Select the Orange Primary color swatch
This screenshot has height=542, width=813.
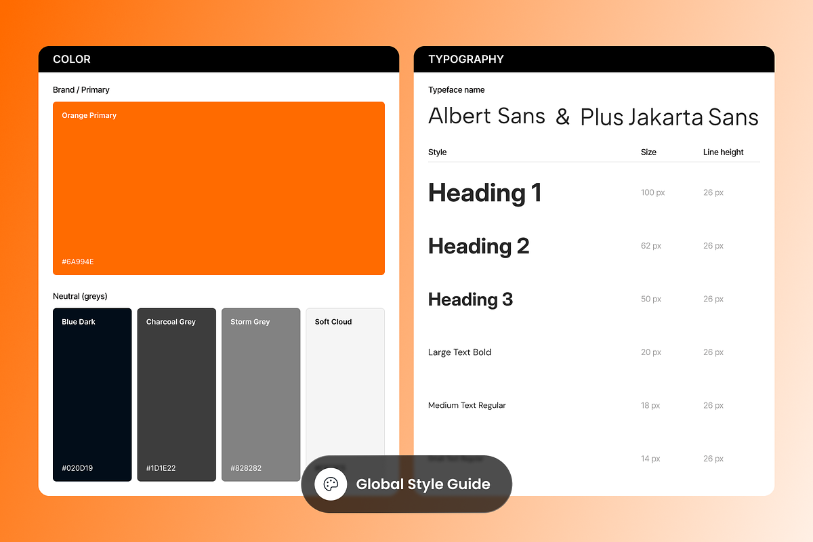(x=219, y=188)
